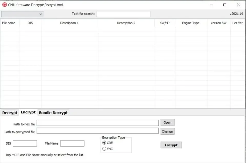Viewport: 246px width, 163px height.
Task: Select the Encrypt tab
Action: click(28, 112)
